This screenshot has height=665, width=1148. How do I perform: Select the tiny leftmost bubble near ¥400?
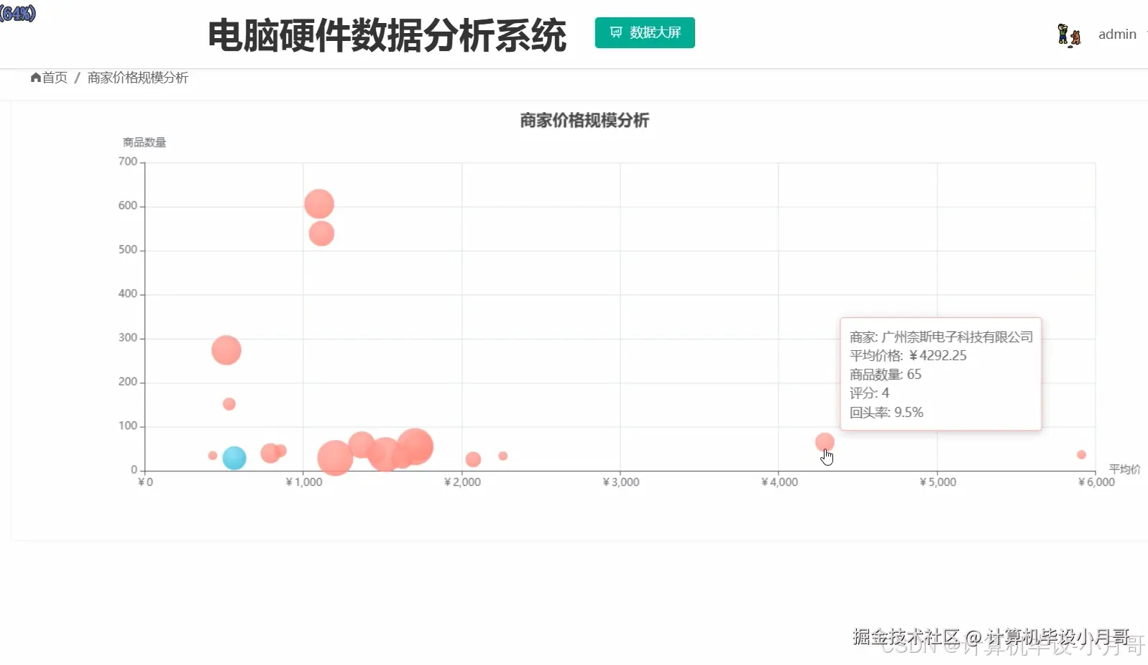213,455
